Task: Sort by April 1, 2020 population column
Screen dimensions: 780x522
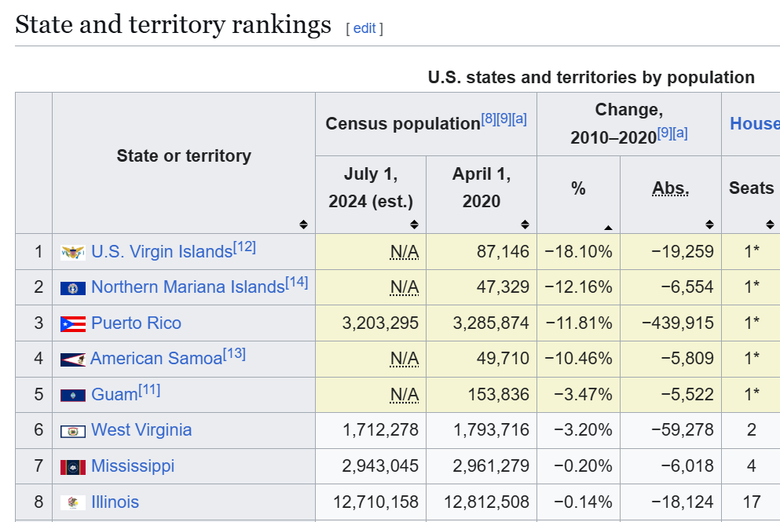Action: pos(525,224)
